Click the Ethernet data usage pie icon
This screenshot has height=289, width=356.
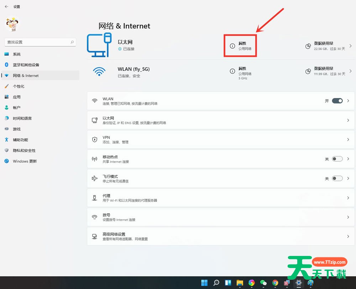pyautogui.click(x=308, y=46)
